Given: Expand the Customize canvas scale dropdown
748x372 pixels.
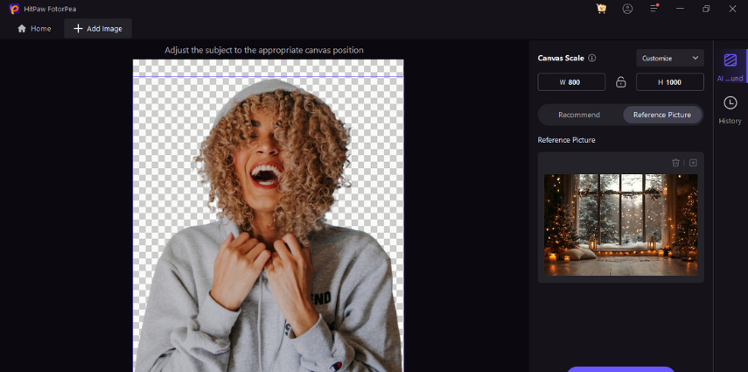Looking at the screenshot, I should 669,59.
